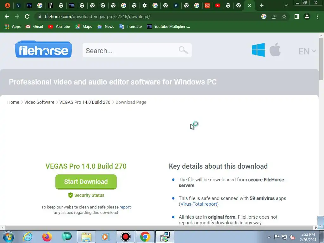The height and width of the screenshot is (243, 324).
Task: Click the horizontal scrollbar at page bottom
Action: click(x=159, y=227)
